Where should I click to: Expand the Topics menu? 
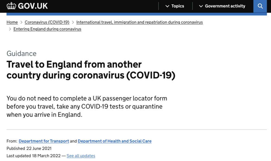[x=178, y=6]
